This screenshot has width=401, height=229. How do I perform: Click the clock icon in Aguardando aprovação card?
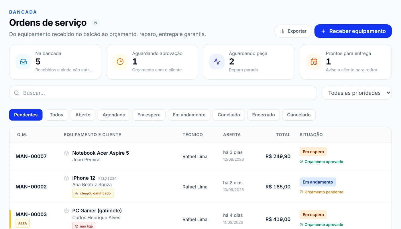[x=120, y=62]
